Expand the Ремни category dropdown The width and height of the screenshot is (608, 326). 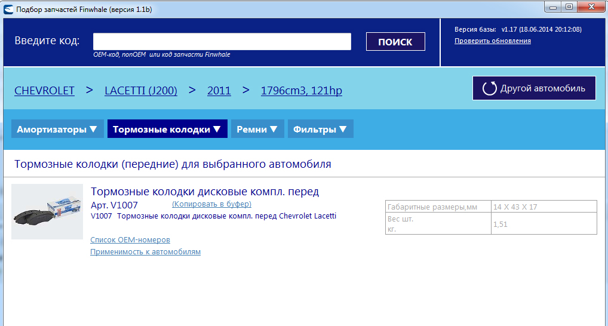coord(257,129)
